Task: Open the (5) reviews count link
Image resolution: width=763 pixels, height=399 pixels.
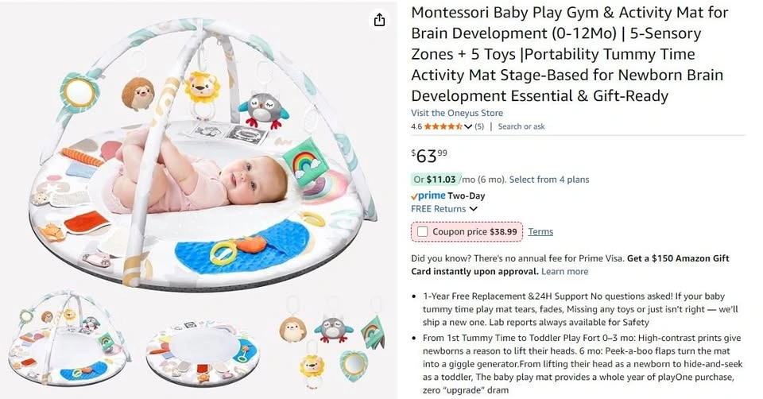Action: click(x=479, y=126)
